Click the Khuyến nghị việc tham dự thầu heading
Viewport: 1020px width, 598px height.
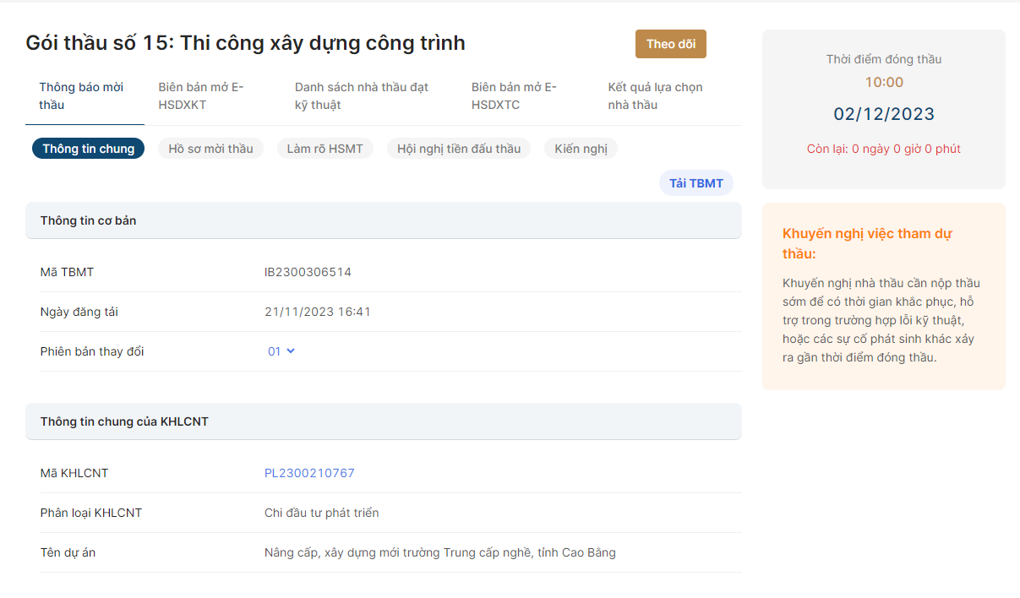click(x=867, y=243)
